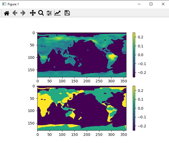This screenshot has width=169, height=143.
Task: Activate the Zoom to rectangle tool
Action: pos(41,13)
